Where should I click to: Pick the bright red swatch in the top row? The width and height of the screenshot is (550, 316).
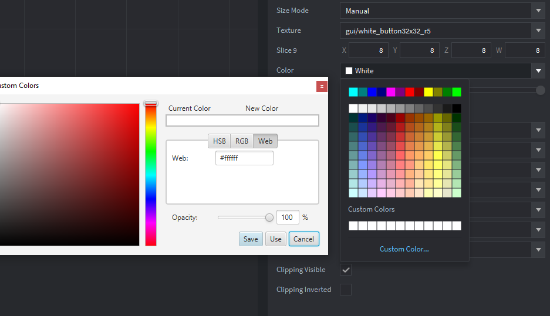[410, 92]
